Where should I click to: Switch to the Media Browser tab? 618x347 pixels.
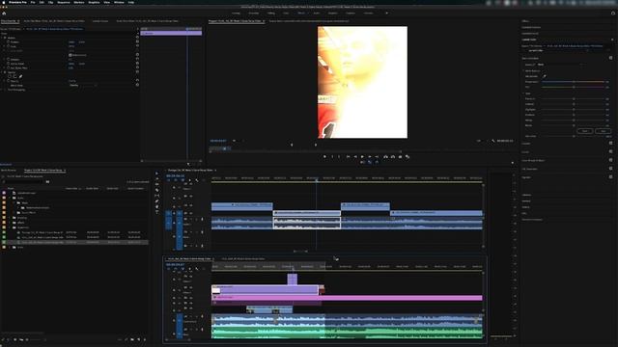9,171
